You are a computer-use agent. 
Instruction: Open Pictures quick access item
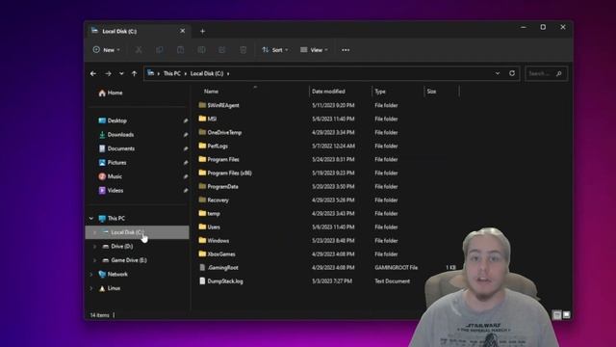tap(113, 163)
